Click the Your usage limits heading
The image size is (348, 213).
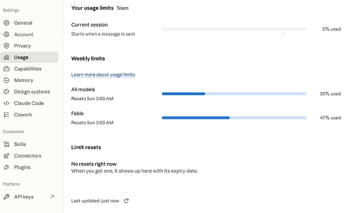(x=92, y=8)
